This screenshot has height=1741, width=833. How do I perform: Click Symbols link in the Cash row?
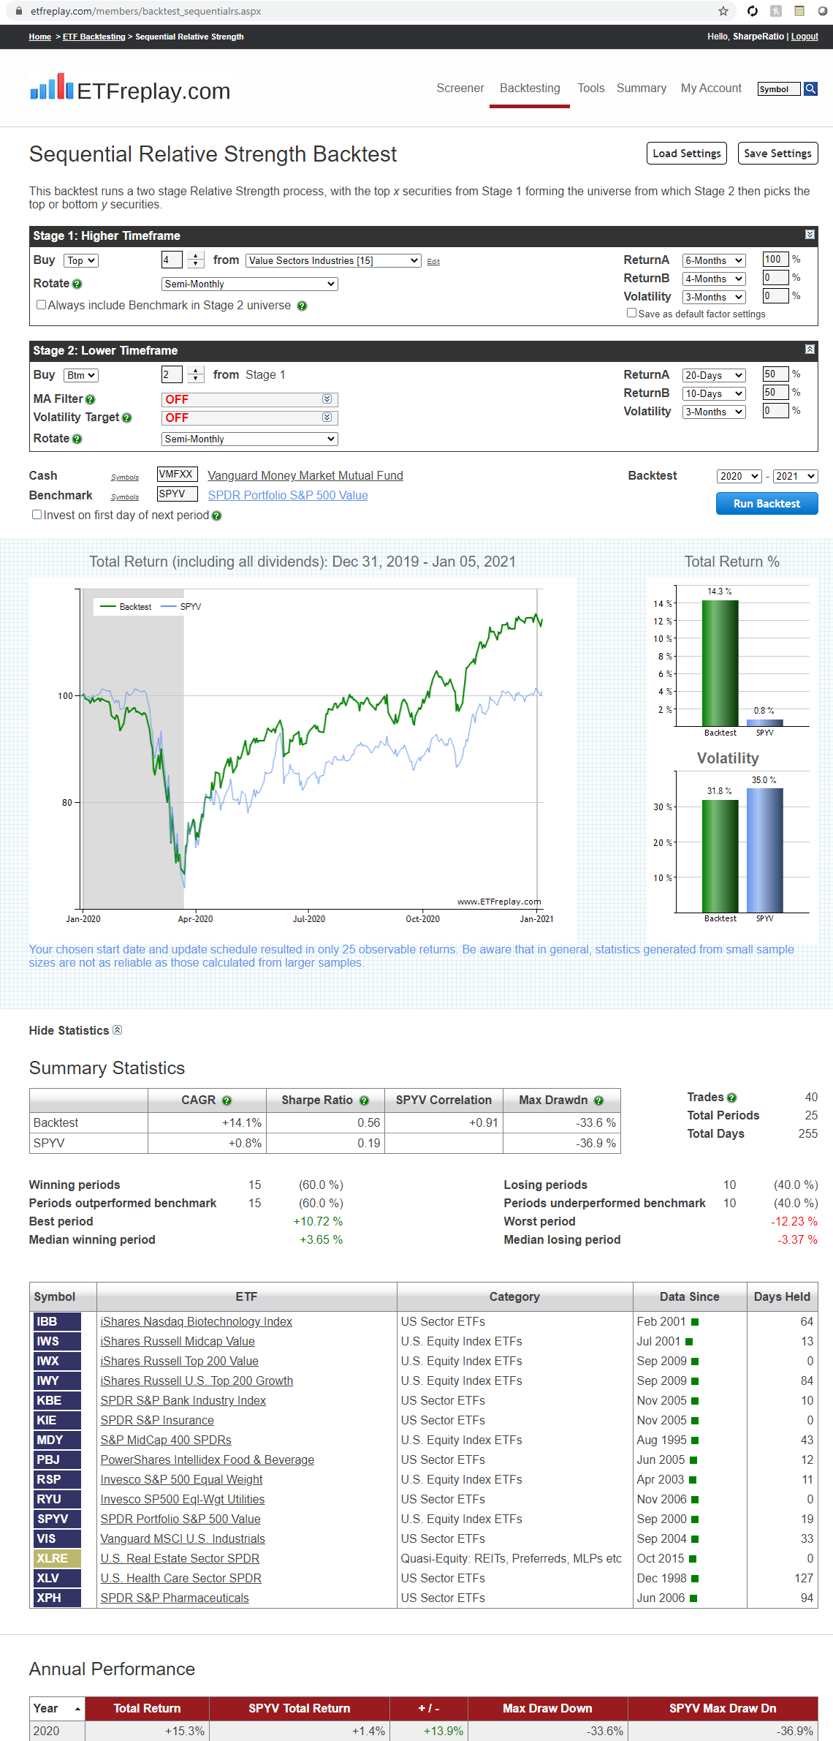click(125, 477)
